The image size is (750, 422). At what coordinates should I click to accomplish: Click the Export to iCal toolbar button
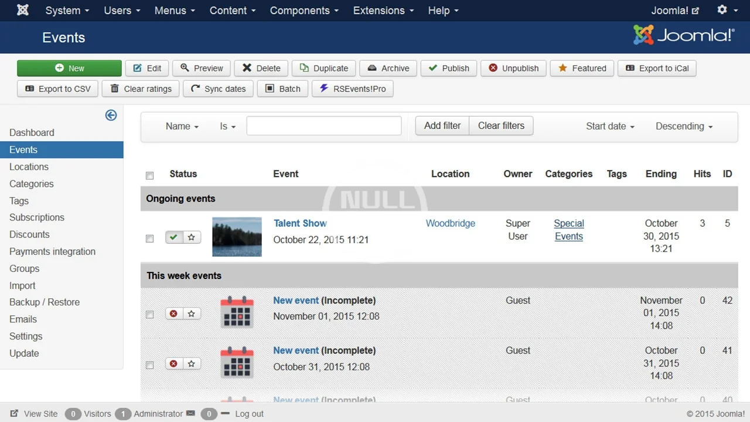coord(657,68)
